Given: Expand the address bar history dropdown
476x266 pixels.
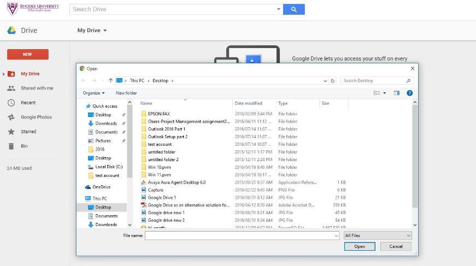Looking at the screenshot, I should 325,81.
